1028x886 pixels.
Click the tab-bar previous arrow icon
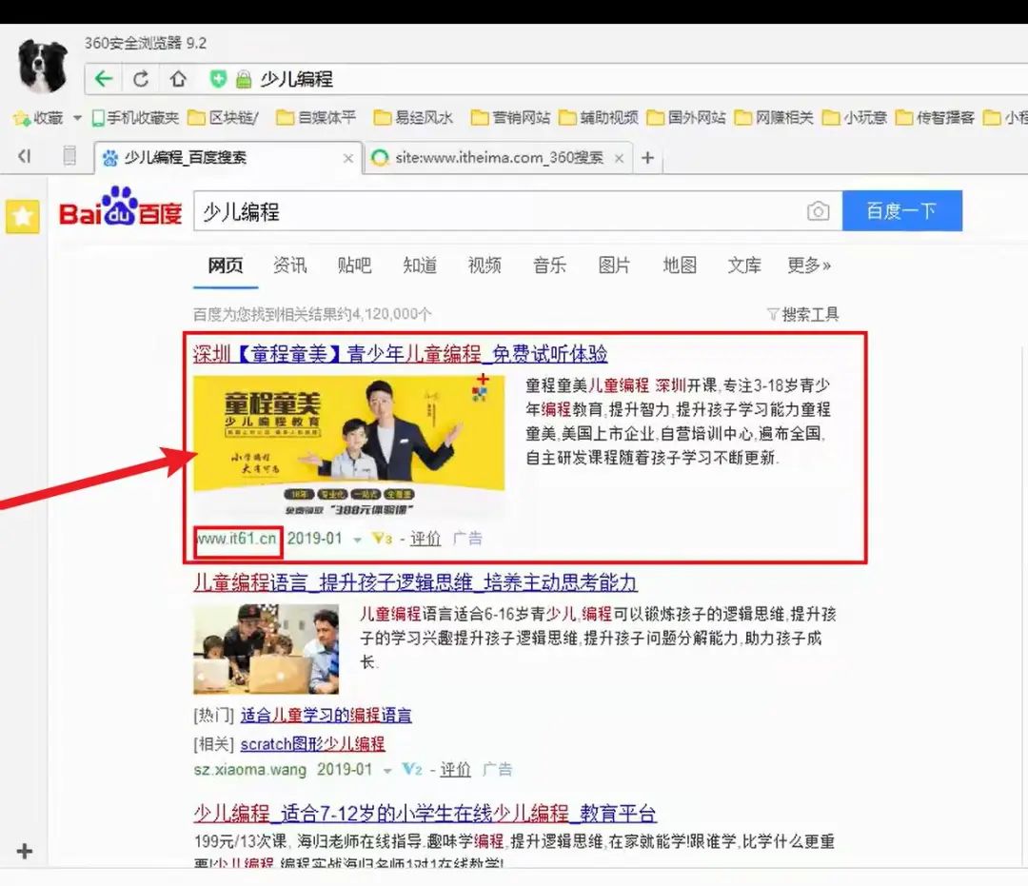coord(24,156)
